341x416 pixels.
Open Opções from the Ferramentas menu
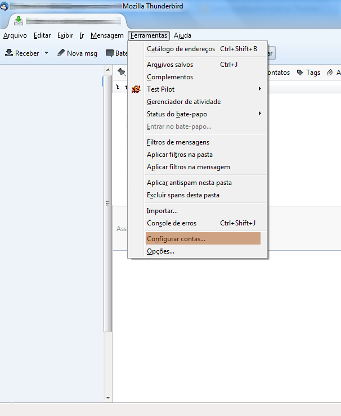tap(160, 251)
